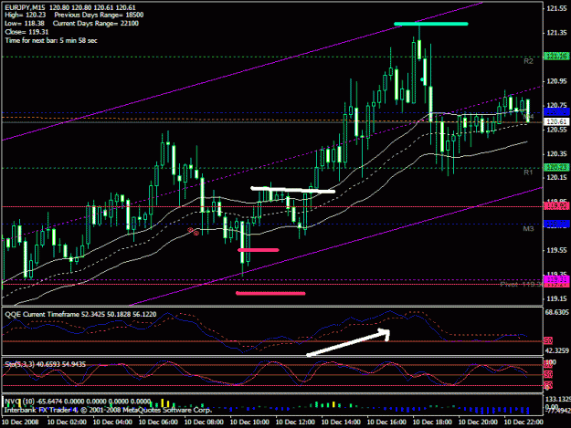
Task: Click the magenta 119.31 price tag
Action: pos(556,279)
